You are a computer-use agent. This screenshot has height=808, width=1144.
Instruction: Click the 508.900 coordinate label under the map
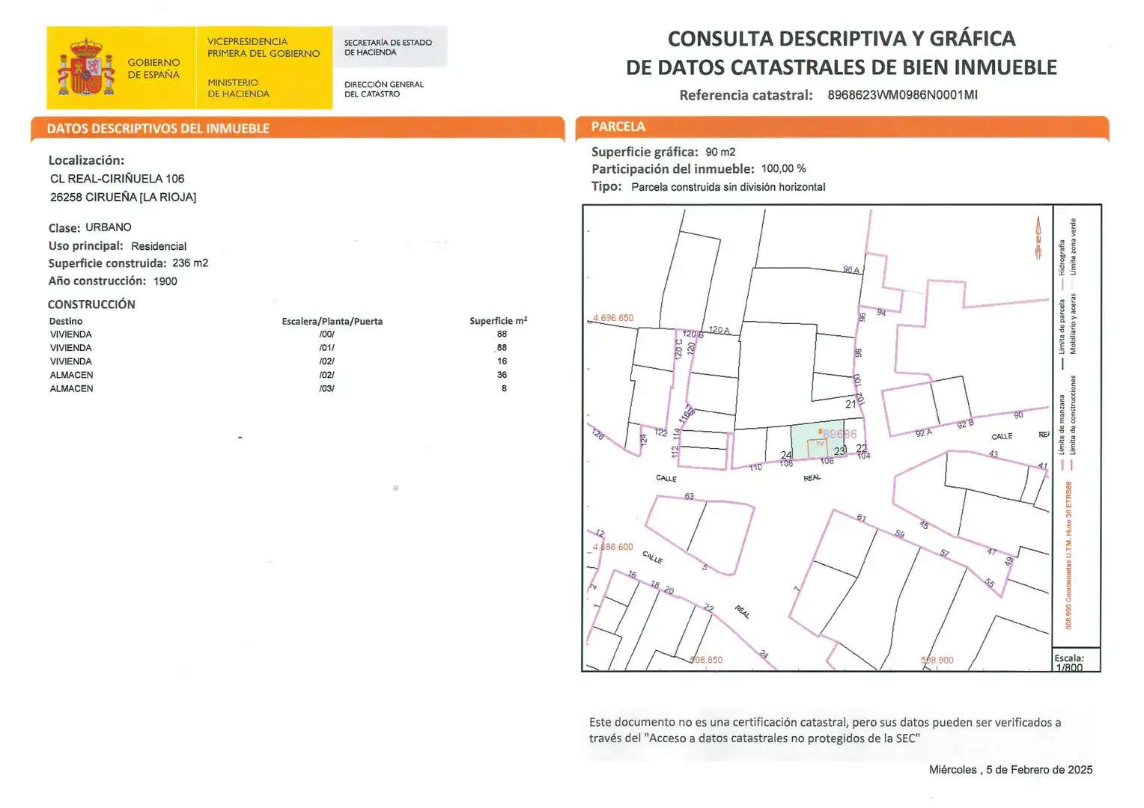pos(937,661)
